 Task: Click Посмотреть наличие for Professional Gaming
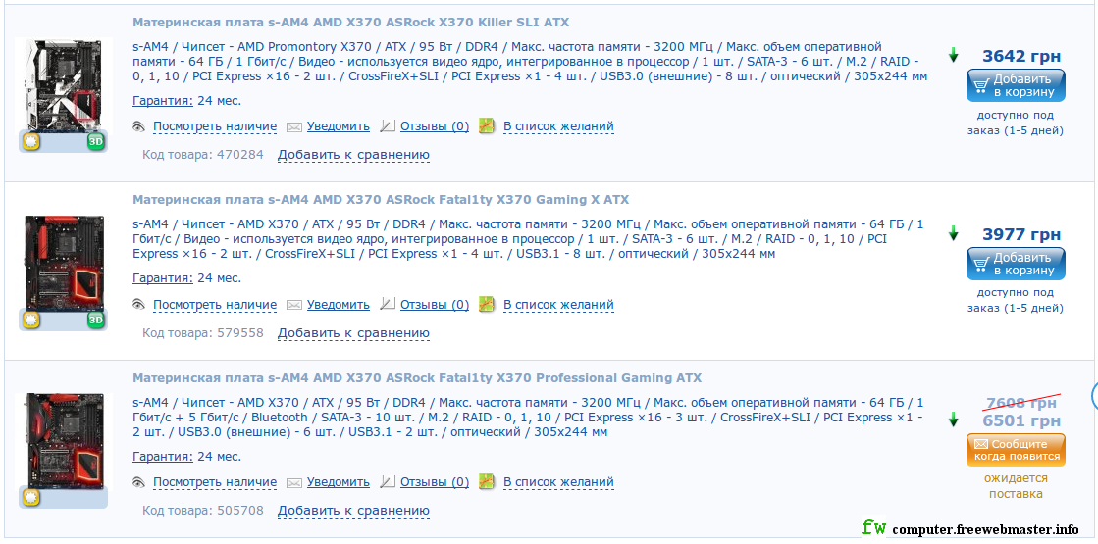point(215,482)
